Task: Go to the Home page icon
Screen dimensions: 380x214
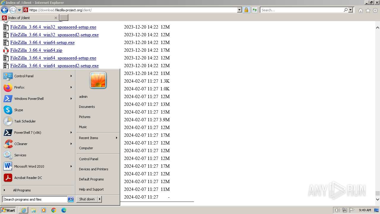Action: [x=360, y=10]
